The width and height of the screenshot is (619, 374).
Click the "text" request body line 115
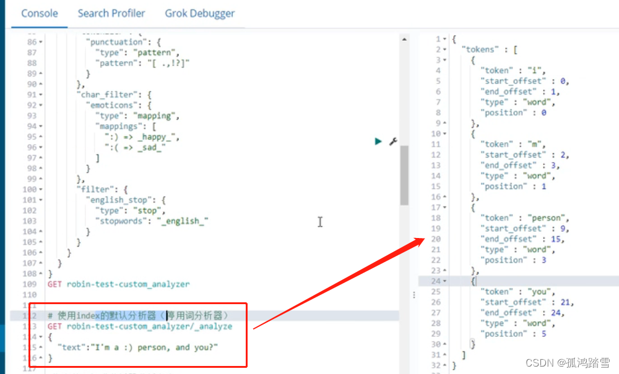[x=138, y=347]
